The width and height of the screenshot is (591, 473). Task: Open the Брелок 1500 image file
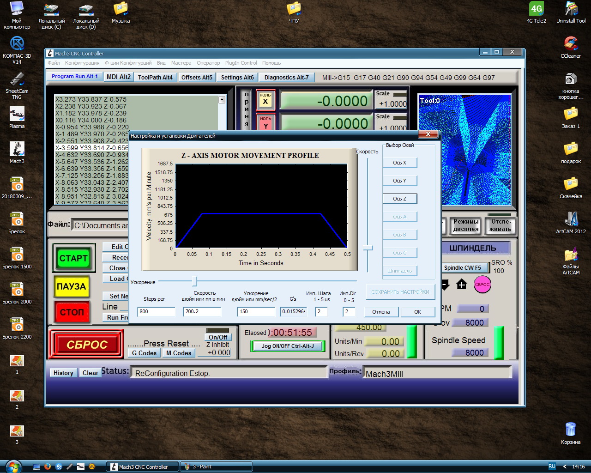pyautogui.click(x=17, y=258)
